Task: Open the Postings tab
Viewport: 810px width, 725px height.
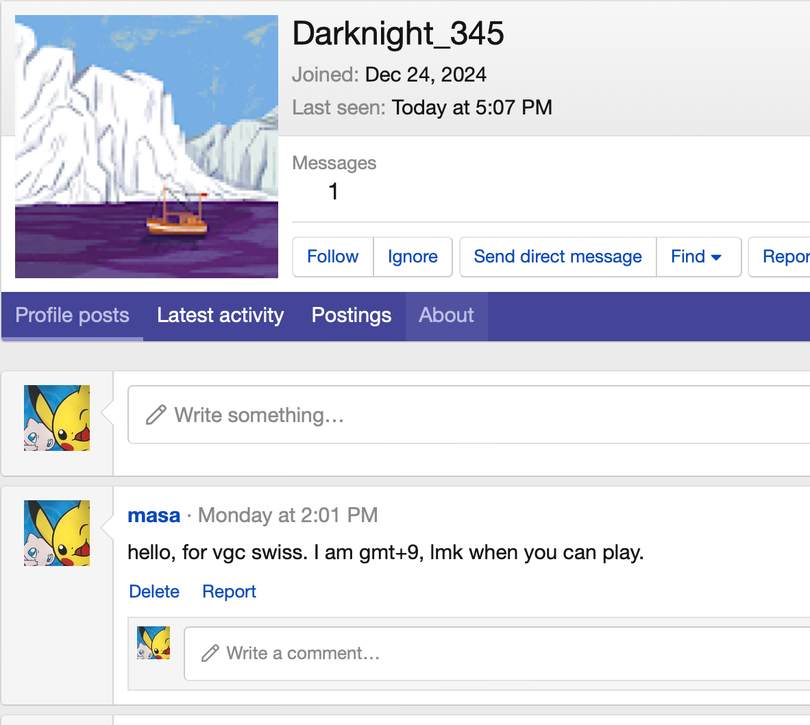Action: coord(352,315)
